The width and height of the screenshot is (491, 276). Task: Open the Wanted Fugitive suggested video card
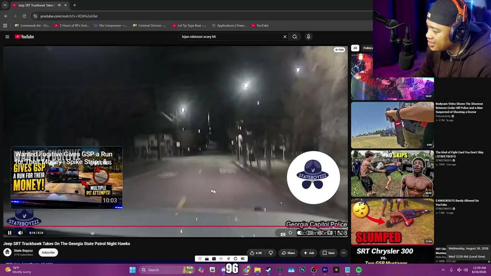pos(67,177)
